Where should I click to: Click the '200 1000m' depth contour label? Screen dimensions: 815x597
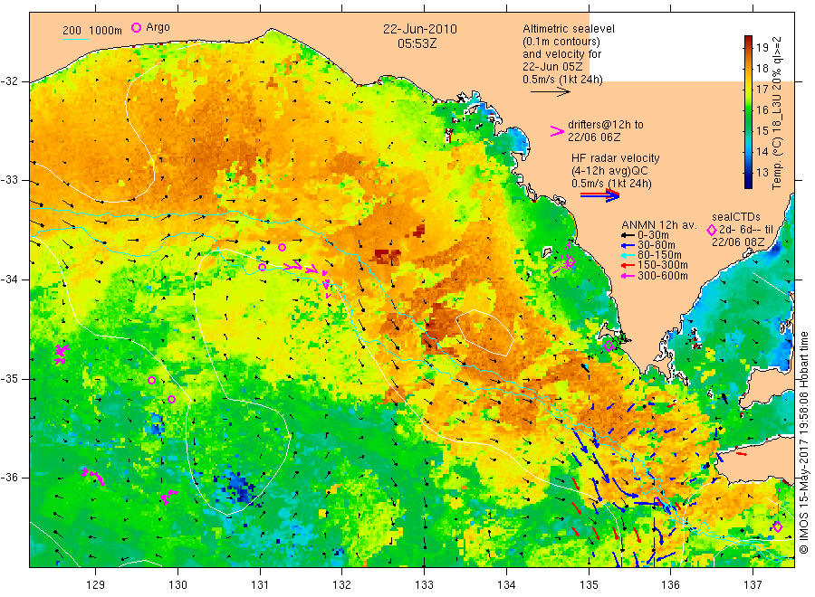[x=92, y=31]
